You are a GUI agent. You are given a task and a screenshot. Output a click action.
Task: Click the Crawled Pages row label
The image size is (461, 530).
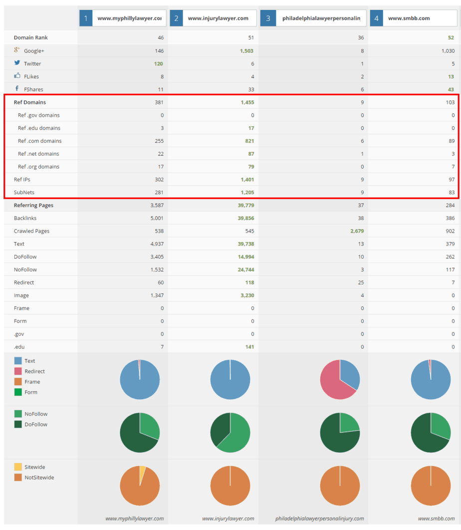[31, 231]
